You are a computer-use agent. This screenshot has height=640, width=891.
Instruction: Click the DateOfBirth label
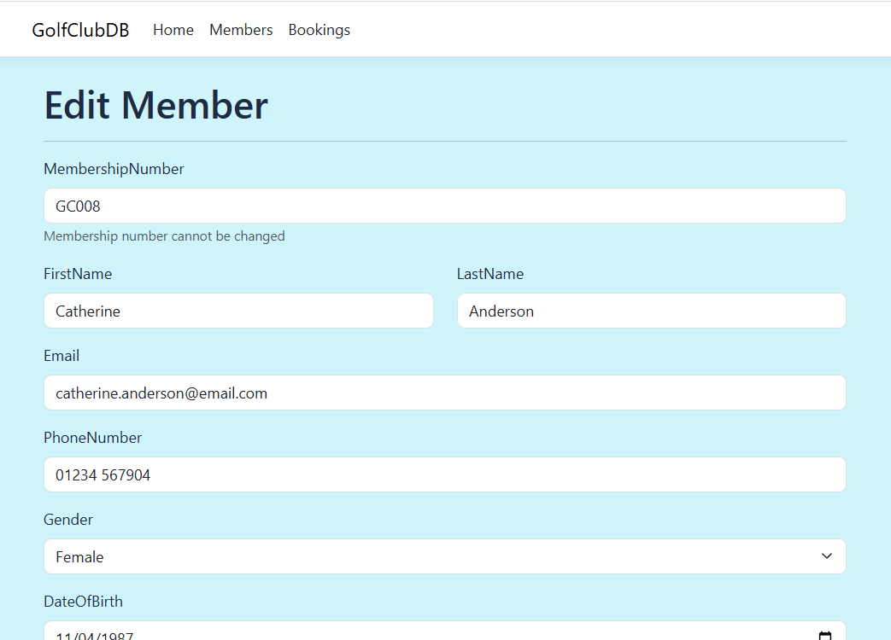click(83, 602)
